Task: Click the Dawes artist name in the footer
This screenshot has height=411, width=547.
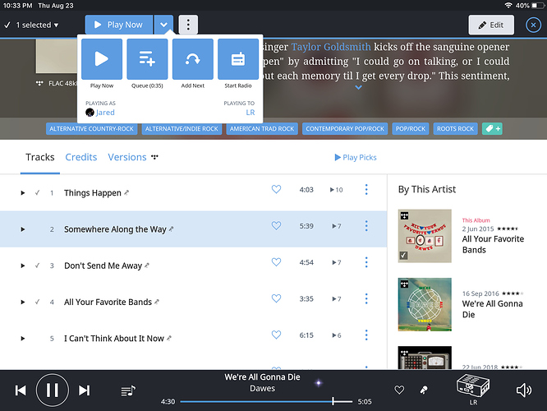Action: coord(262,388)
